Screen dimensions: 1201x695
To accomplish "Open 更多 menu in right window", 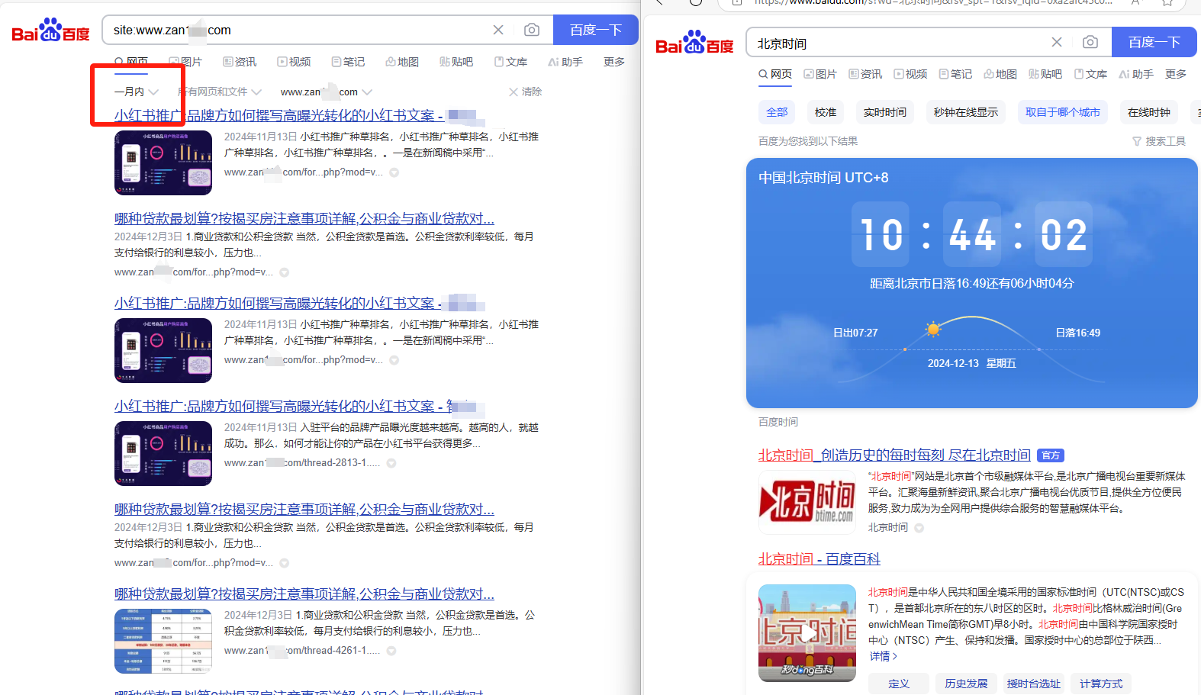I will (1176, 74).
